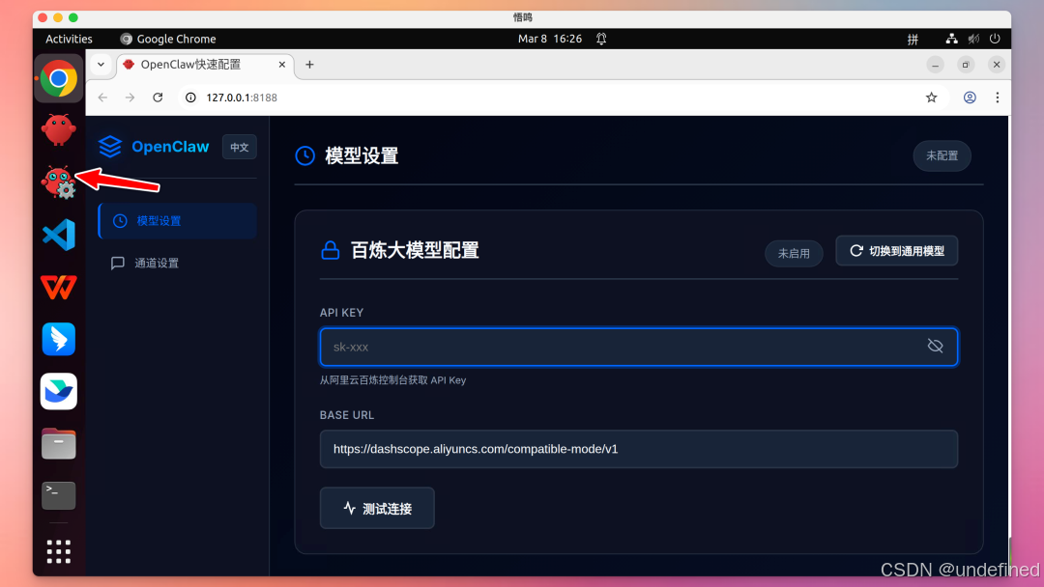Select 通道设置 in the sidebar

point(157,262)
